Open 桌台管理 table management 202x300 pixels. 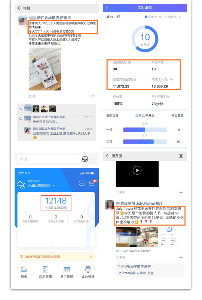tap(88, 272)
